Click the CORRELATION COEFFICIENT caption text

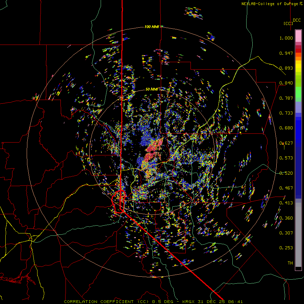(99, 302)
